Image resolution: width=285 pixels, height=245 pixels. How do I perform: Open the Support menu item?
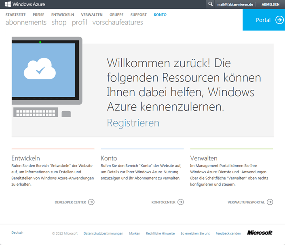pos(138,15)
